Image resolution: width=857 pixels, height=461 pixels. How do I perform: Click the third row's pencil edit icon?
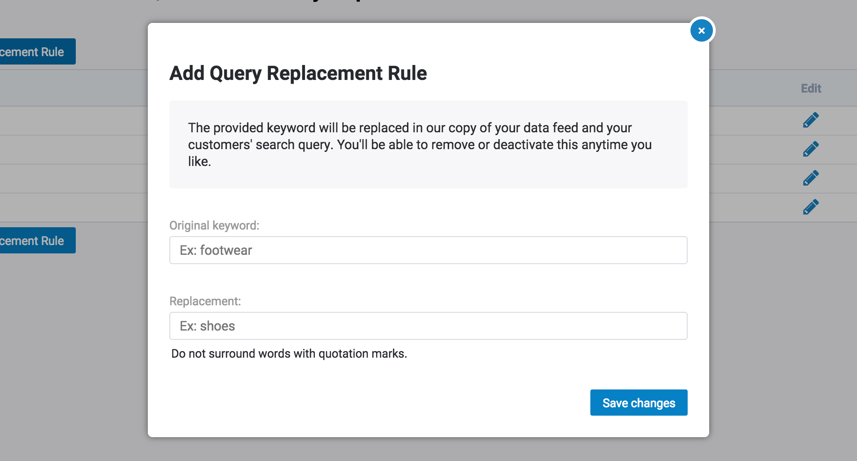pyautogui.click(x=811, y=178)
